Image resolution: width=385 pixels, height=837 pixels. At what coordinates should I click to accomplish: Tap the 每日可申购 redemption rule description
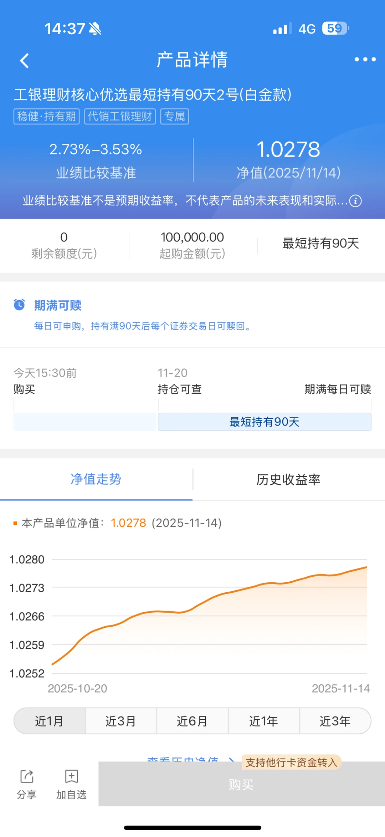143,326
